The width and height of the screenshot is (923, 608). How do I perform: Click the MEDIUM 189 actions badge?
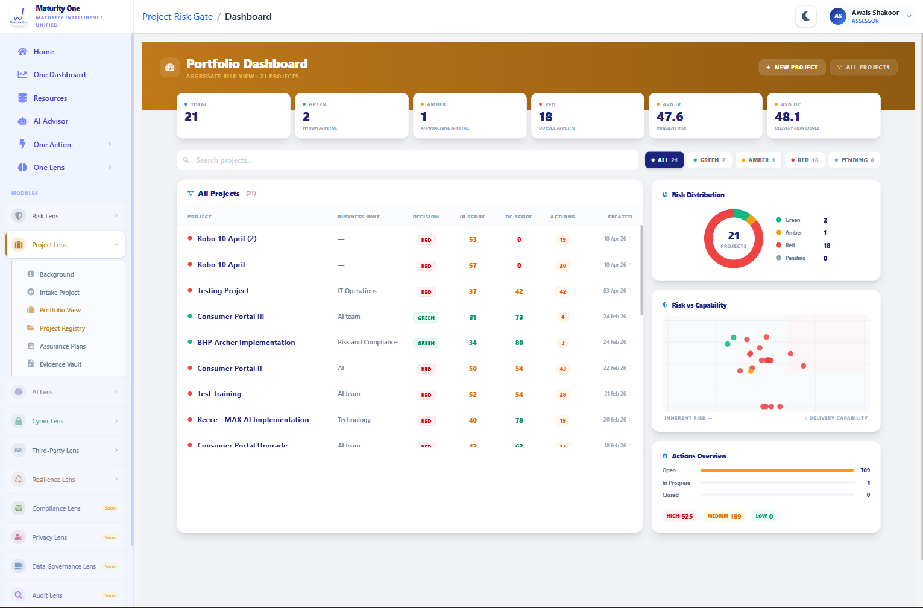click(x=724, y=516)
